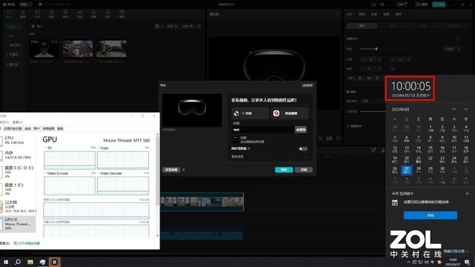Open the notification center icon in the tray
Viewport: 475px width, 267px height.
[468, 262]
